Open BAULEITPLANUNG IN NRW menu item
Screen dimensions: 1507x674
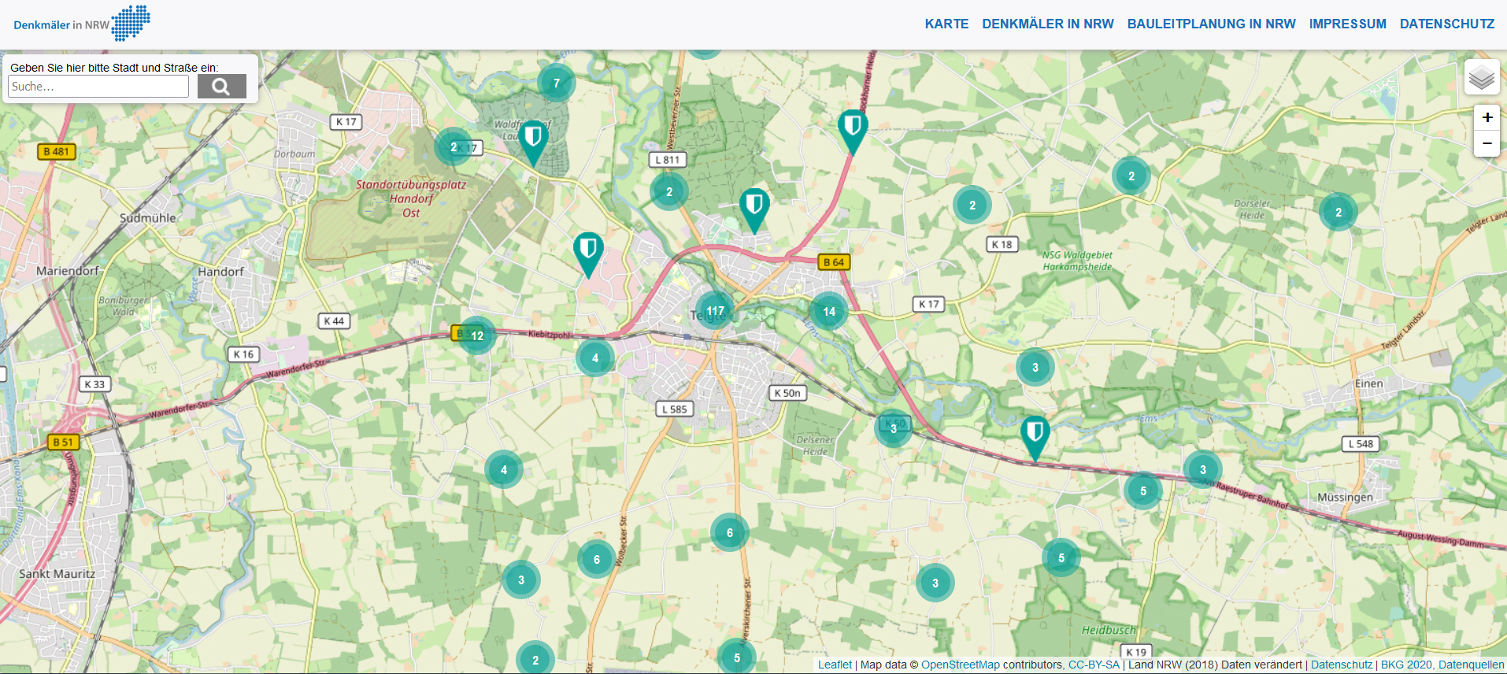coord(1211,24)
